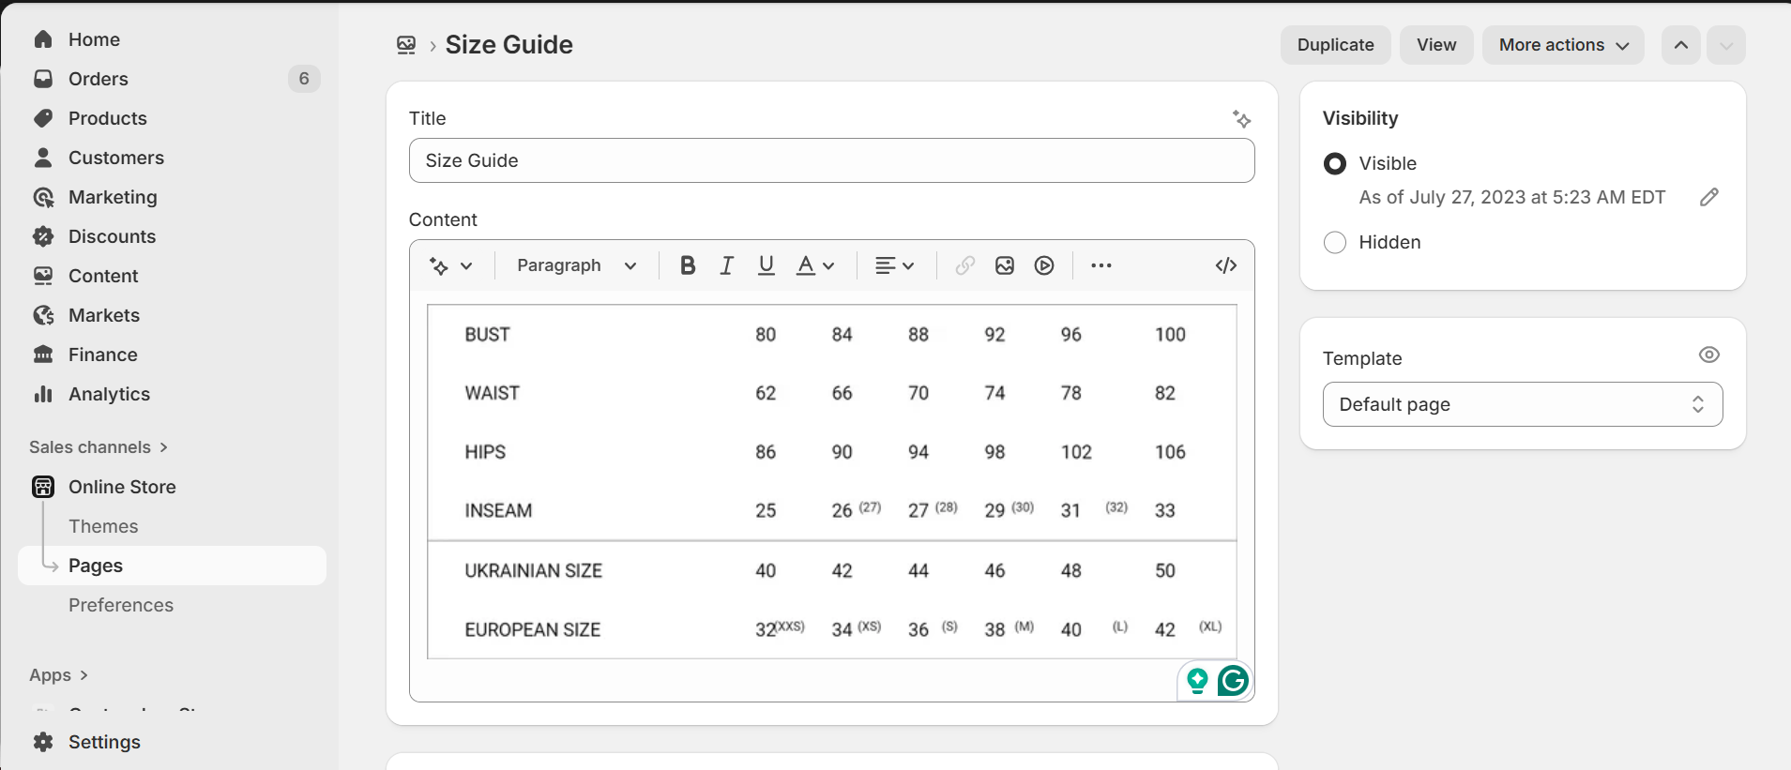Toggle bold formatting in editor
The image size is (1791, 770).
coord(688,265)
